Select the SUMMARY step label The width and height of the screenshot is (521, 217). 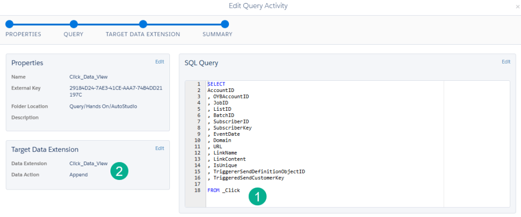[x=217, y=35]
